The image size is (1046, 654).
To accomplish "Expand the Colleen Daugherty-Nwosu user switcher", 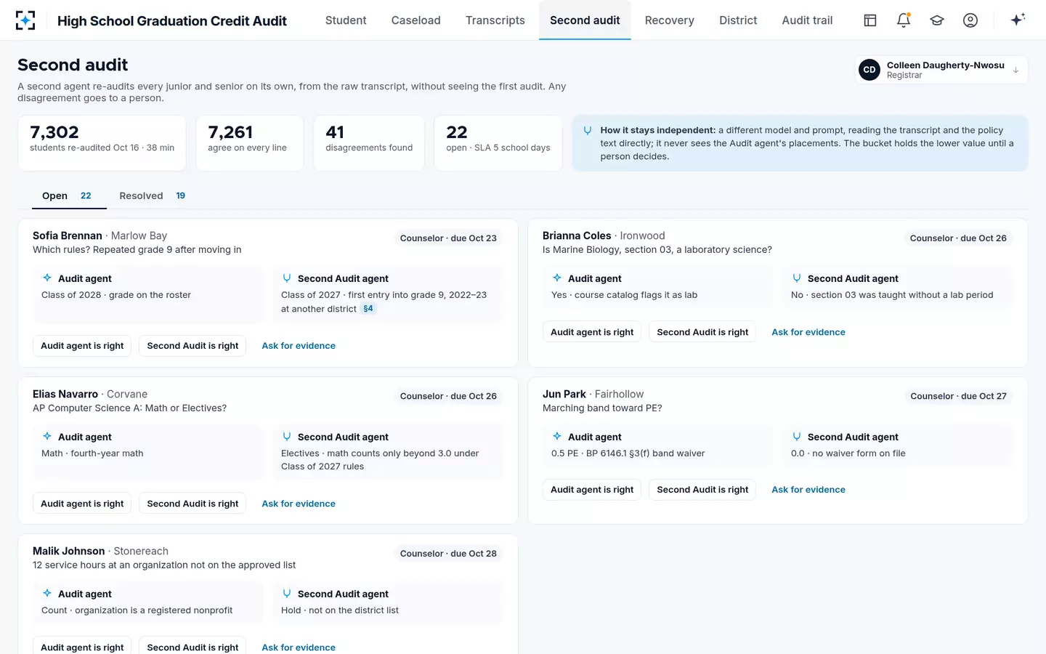I will (941, 70).
